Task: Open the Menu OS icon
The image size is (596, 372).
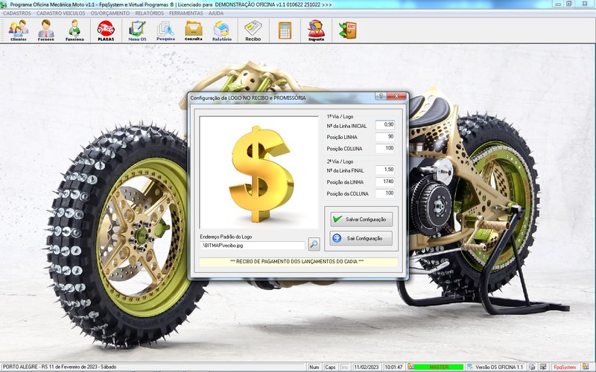Action: [x=137, y=31]
